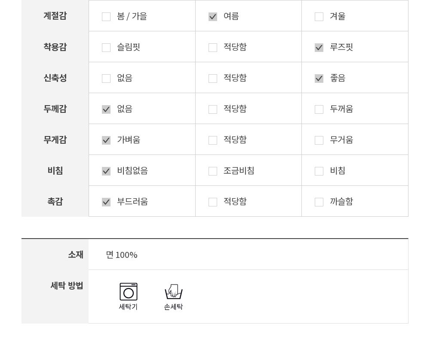Click the hand wash basin icon
The width and height of the screenshot is (430, 345).
173,292
